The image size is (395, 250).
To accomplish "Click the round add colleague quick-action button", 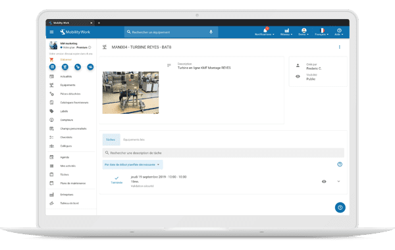I will [x=90, y=66].
